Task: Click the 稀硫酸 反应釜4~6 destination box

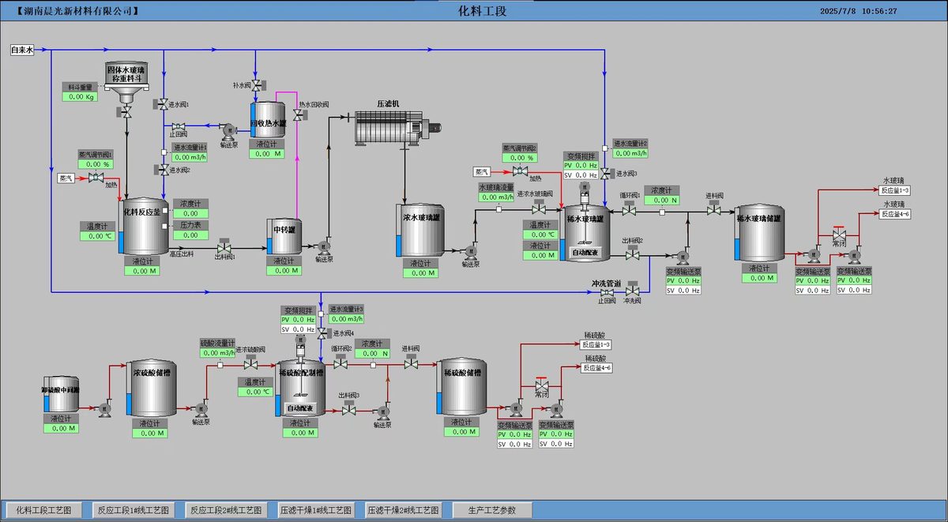Action: click(x=596, y=368)
